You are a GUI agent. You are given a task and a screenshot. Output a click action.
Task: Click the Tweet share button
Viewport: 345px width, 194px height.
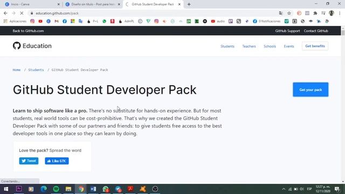coord(29,161)
